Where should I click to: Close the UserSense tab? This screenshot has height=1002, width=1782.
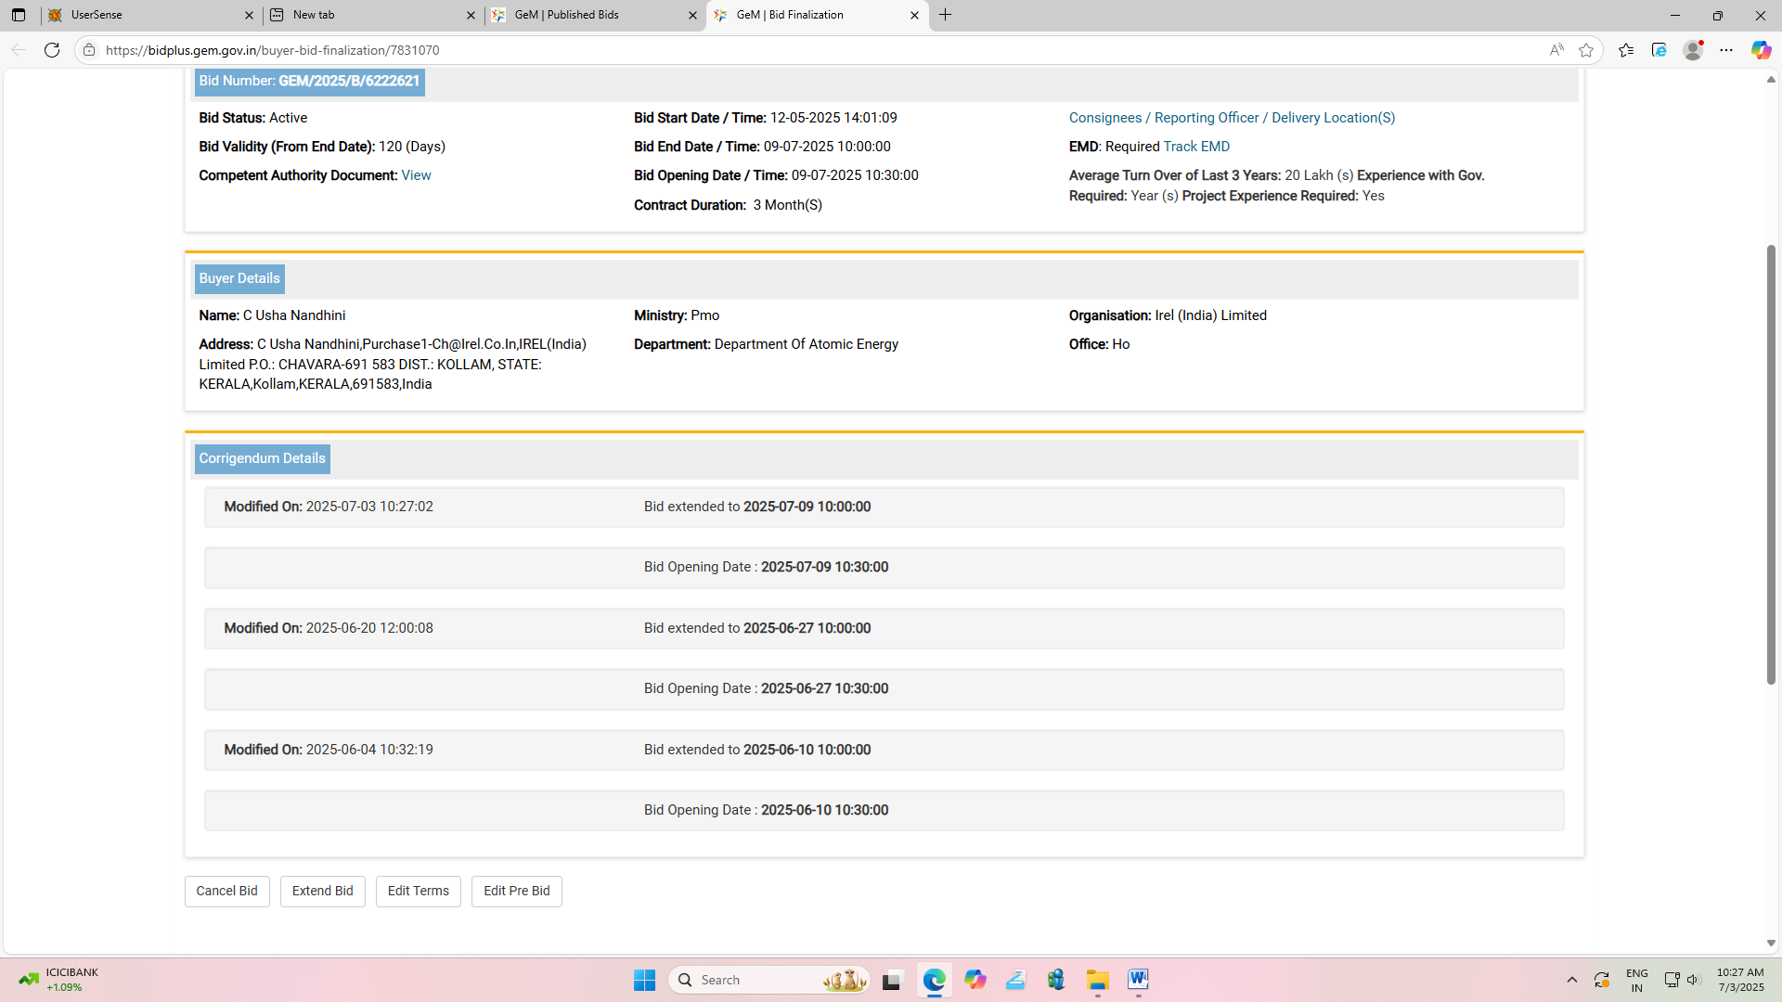click(249, 15)
